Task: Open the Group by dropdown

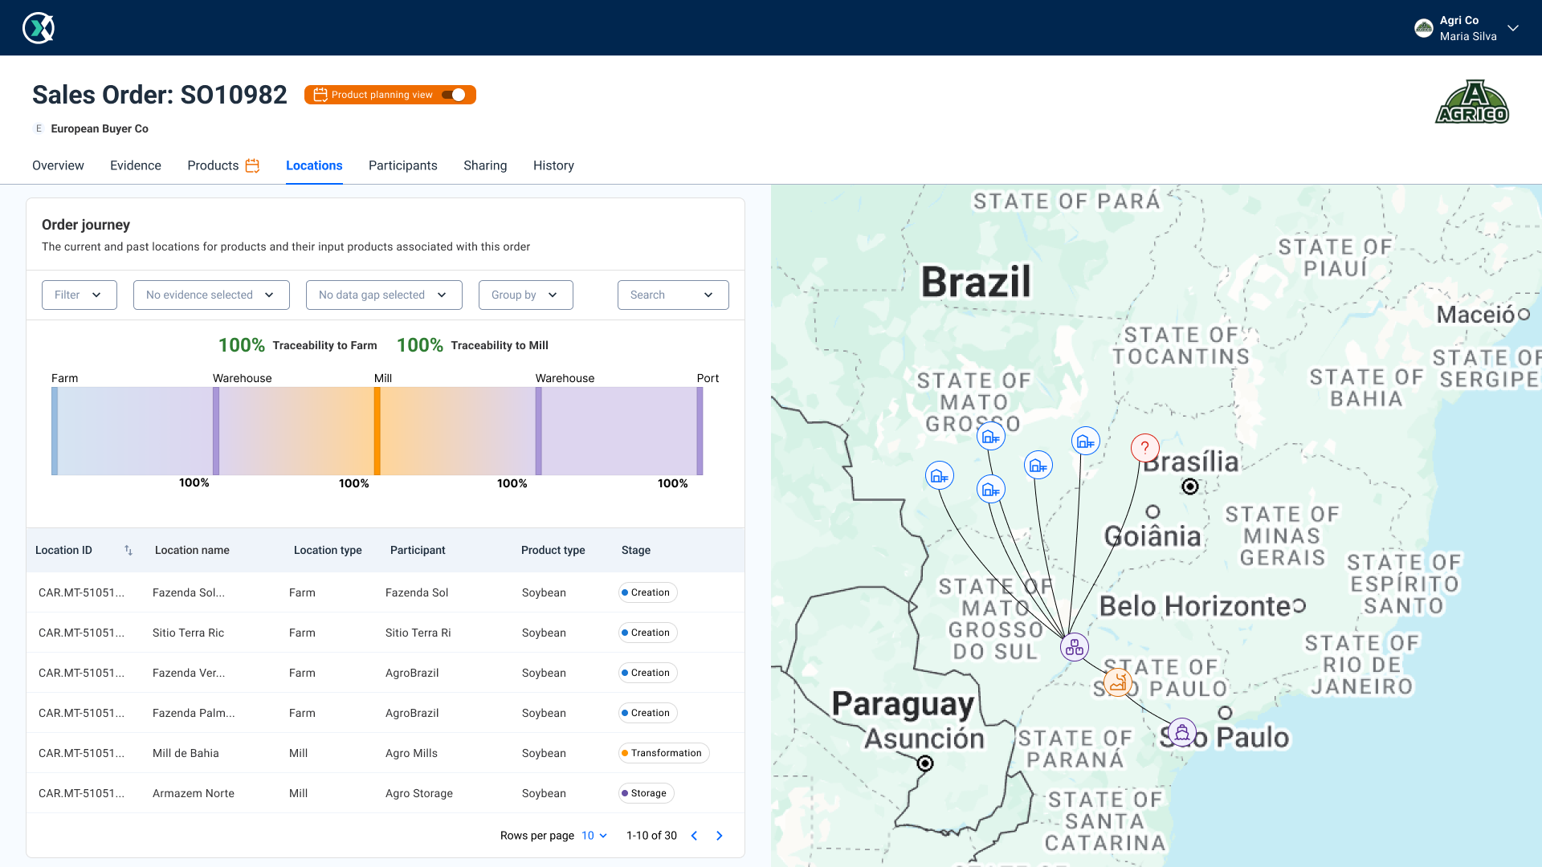Action: 526,295
